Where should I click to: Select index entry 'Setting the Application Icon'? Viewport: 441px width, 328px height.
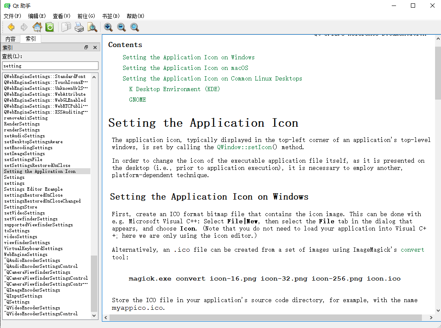(47, 171)
